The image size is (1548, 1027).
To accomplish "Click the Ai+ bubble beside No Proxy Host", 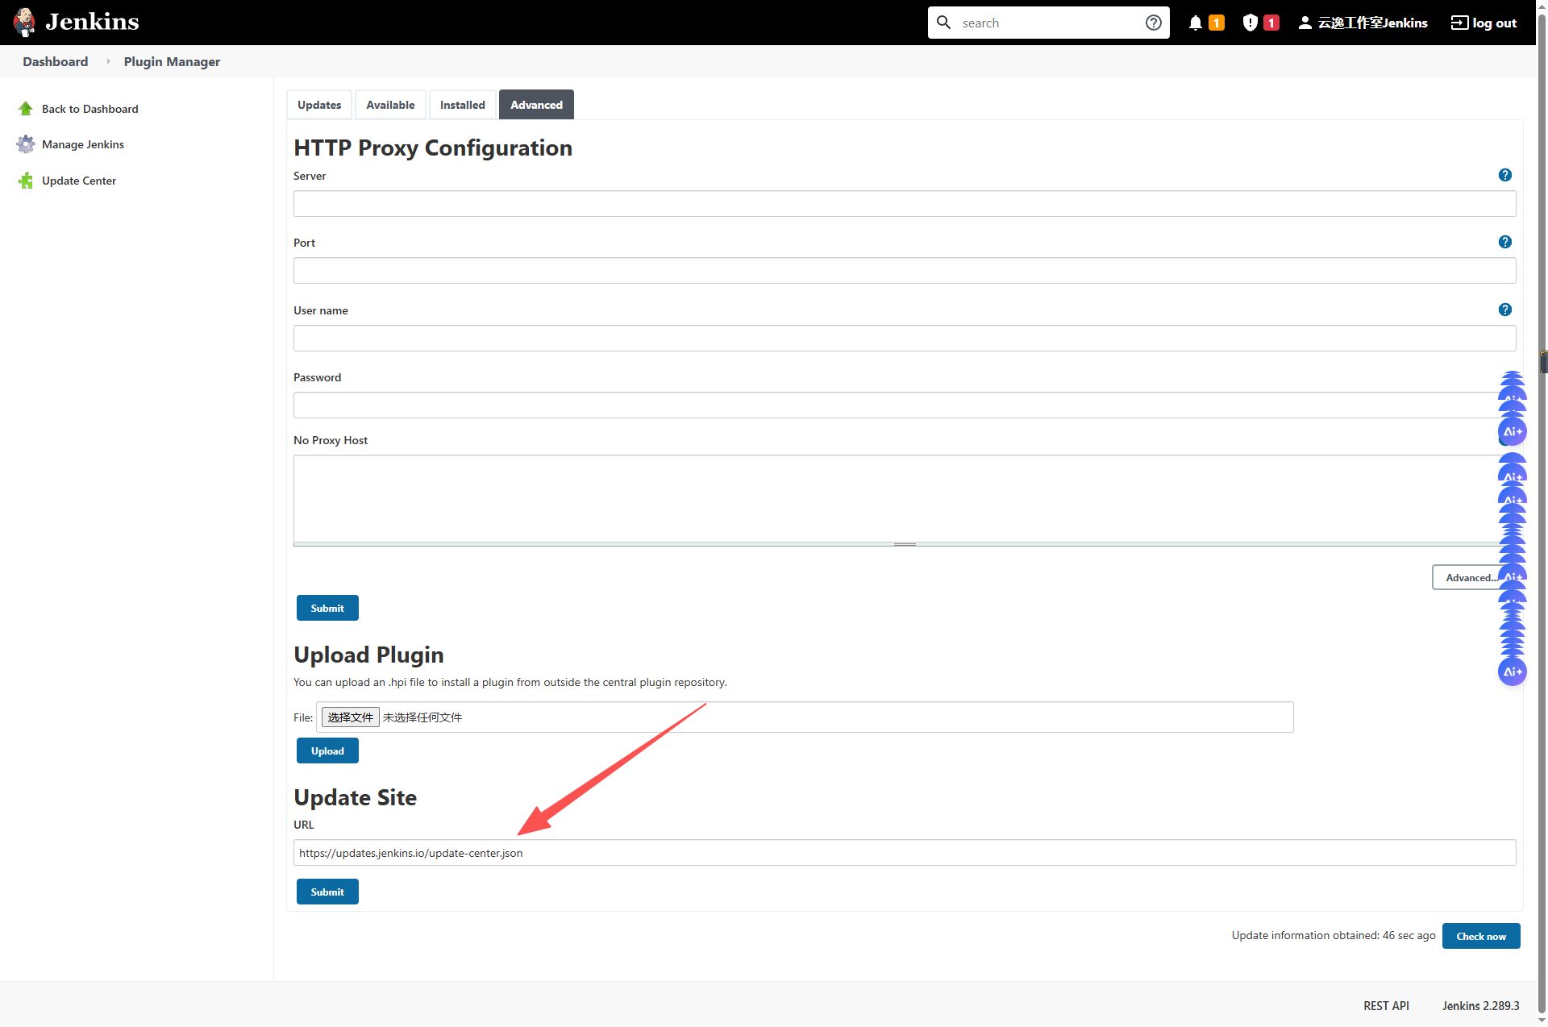I will (1512, 432).
